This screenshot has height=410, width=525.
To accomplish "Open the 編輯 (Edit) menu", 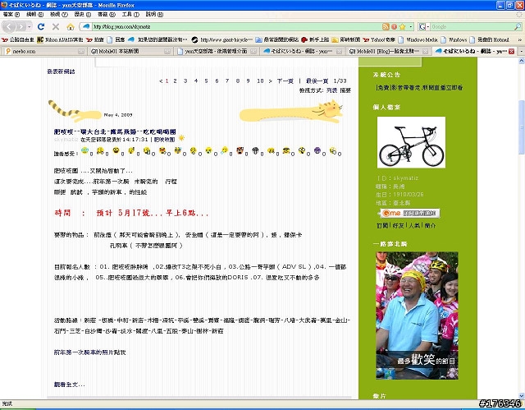I will [x=34, y=15].
